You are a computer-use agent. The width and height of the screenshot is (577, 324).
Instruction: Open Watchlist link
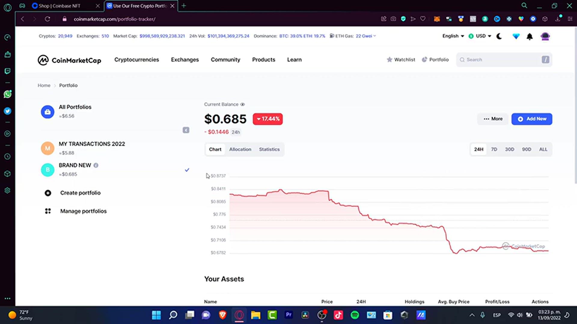pos(401,60)
